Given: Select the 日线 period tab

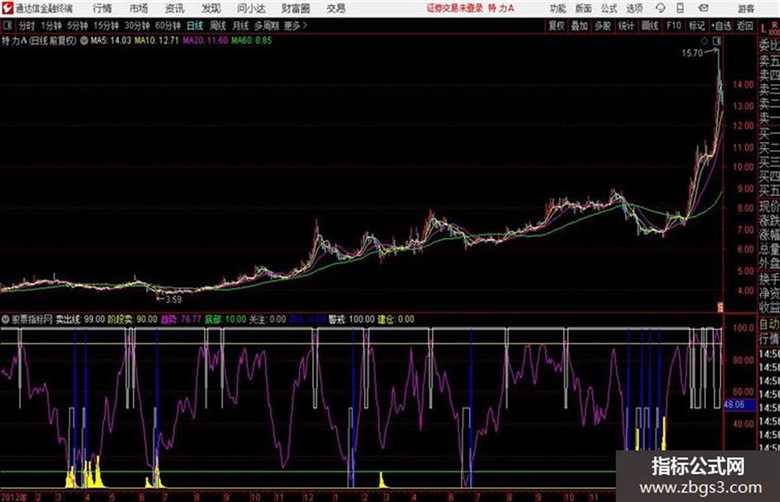Looking at the screenshot, I should click(x=195, y=26).
